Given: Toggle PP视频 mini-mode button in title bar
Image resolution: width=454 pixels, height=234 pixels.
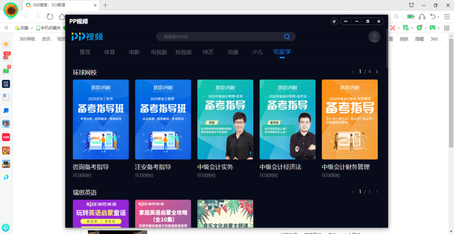Looking at the screenshot, I should 346,21.
